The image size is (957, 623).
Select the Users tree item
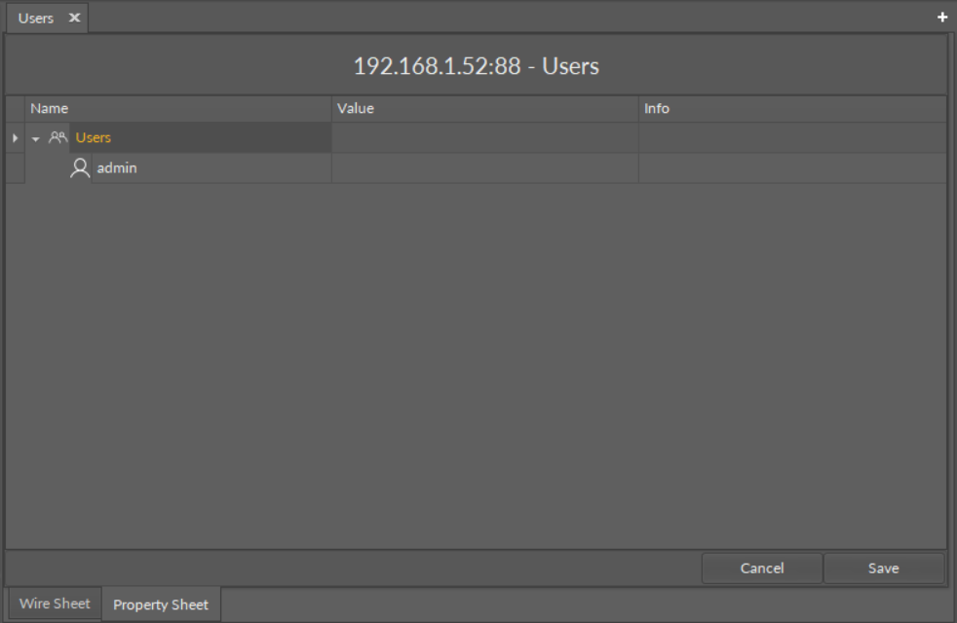click(94, 138)
